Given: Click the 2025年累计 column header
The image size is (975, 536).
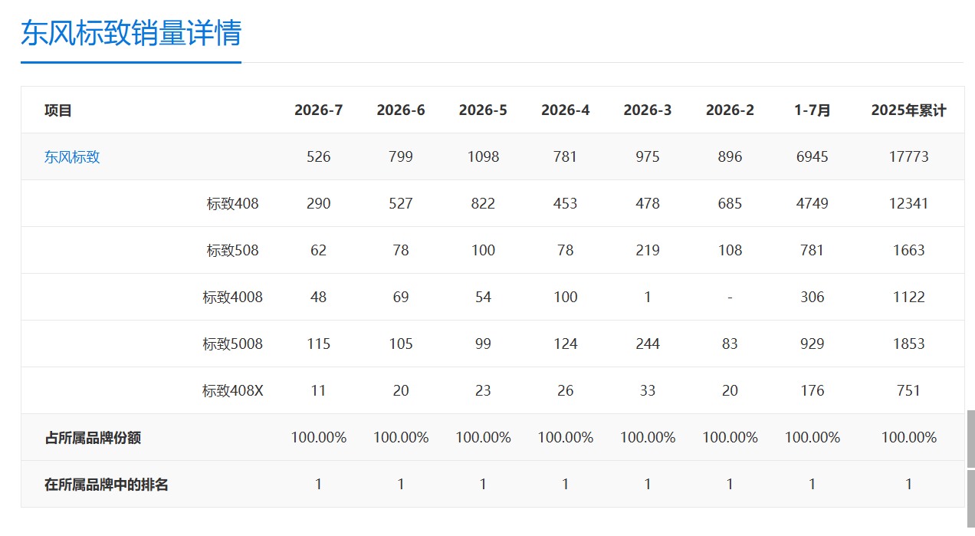Looking at the screenshot, I should (x=909, y=110).
